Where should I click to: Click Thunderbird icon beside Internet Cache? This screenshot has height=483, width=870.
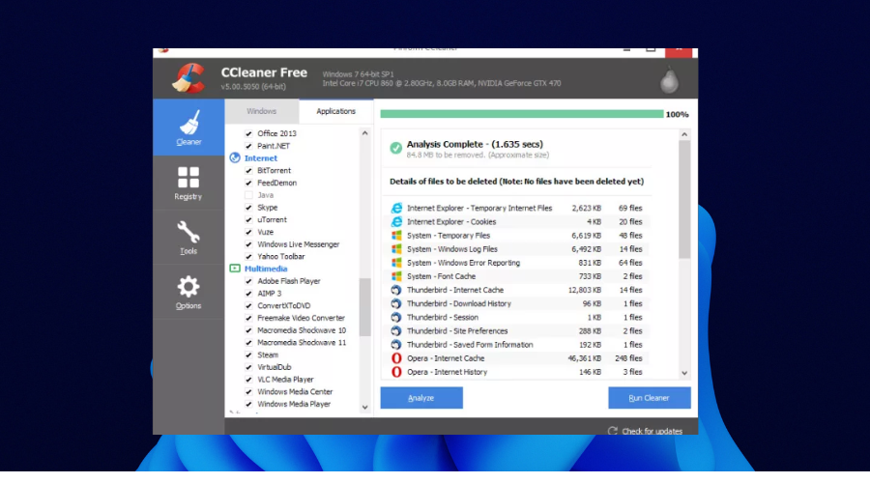[396, 290]
